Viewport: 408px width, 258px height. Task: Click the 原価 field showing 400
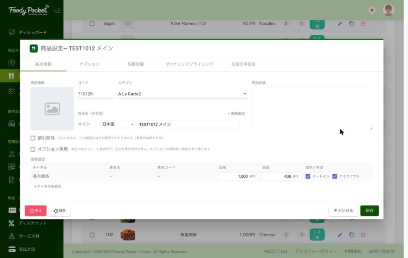[281, 176]
